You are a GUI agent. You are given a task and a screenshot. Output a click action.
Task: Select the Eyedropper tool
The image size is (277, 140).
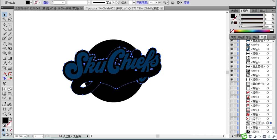5,63
